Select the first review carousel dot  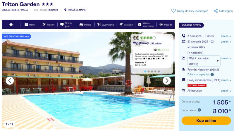145,71
